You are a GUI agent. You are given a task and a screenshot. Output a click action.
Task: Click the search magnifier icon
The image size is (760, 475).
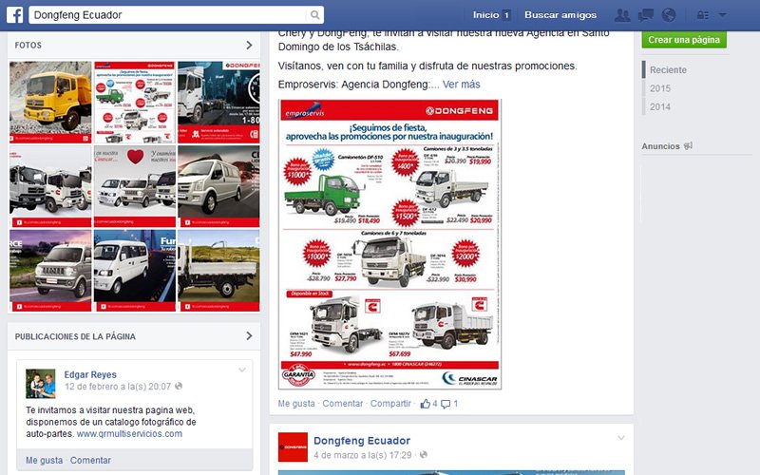point(314,15)
